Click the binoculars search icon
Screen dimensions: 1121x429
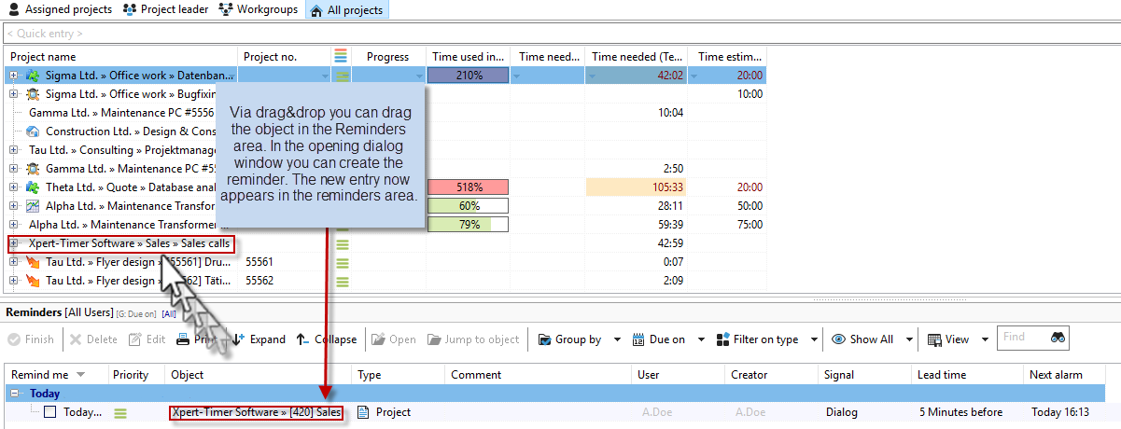coord(1058,339)
